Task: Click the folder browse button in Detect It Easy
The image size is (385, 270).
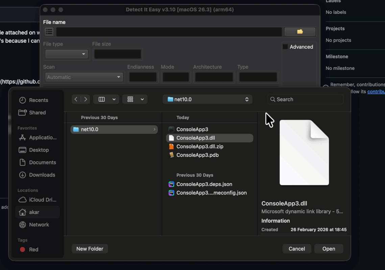Action: pyautogui.click(x=300, y=32)
